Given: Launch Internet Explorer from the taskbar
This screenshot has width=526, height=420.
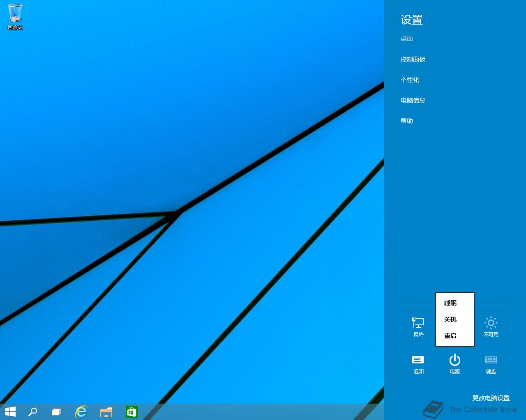Looking at the screenshot, I should pos(81,412).
